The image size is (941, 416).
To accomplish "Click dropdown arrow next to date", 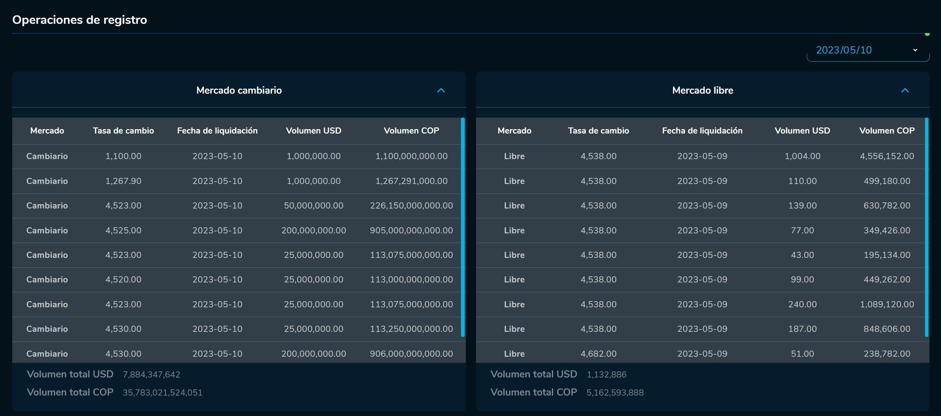I will 915,50.
